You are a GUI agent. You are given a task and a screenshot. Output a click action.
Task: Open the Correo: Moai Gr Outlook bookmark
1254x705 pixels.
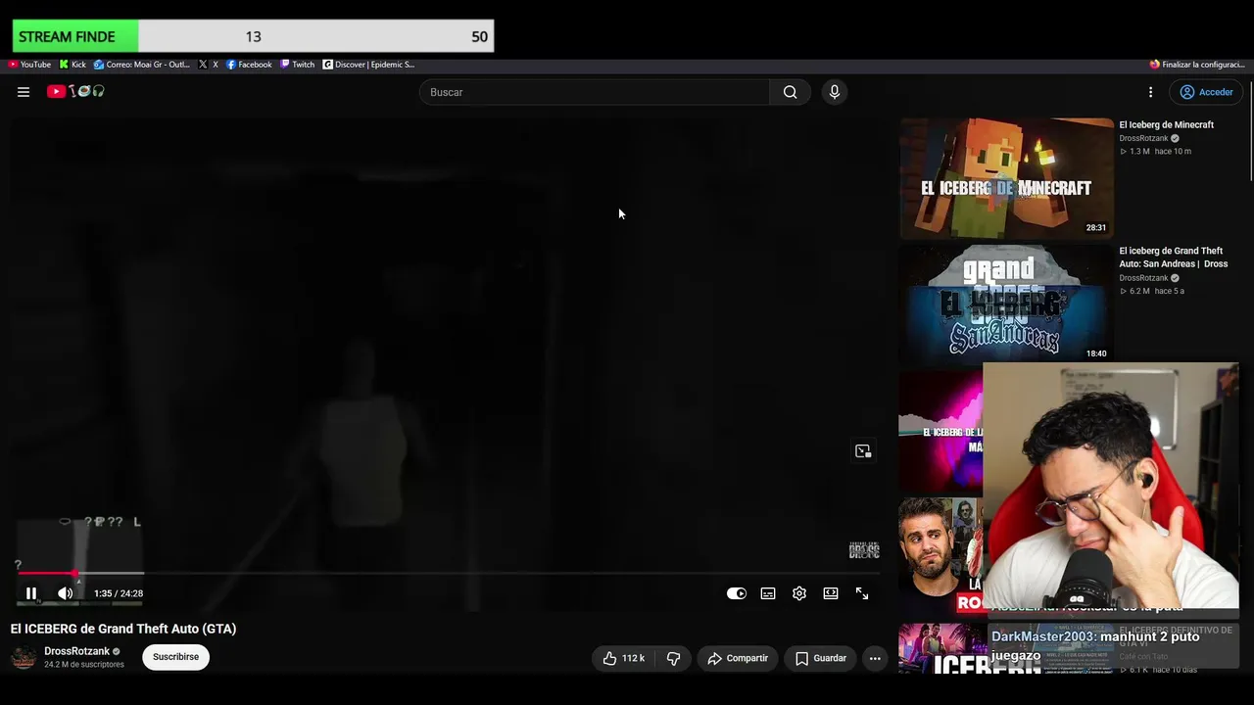[x=142, y=65]
